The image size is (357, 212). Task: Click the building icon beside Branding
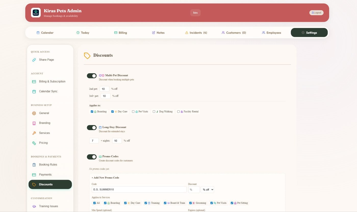coord(34,123)
